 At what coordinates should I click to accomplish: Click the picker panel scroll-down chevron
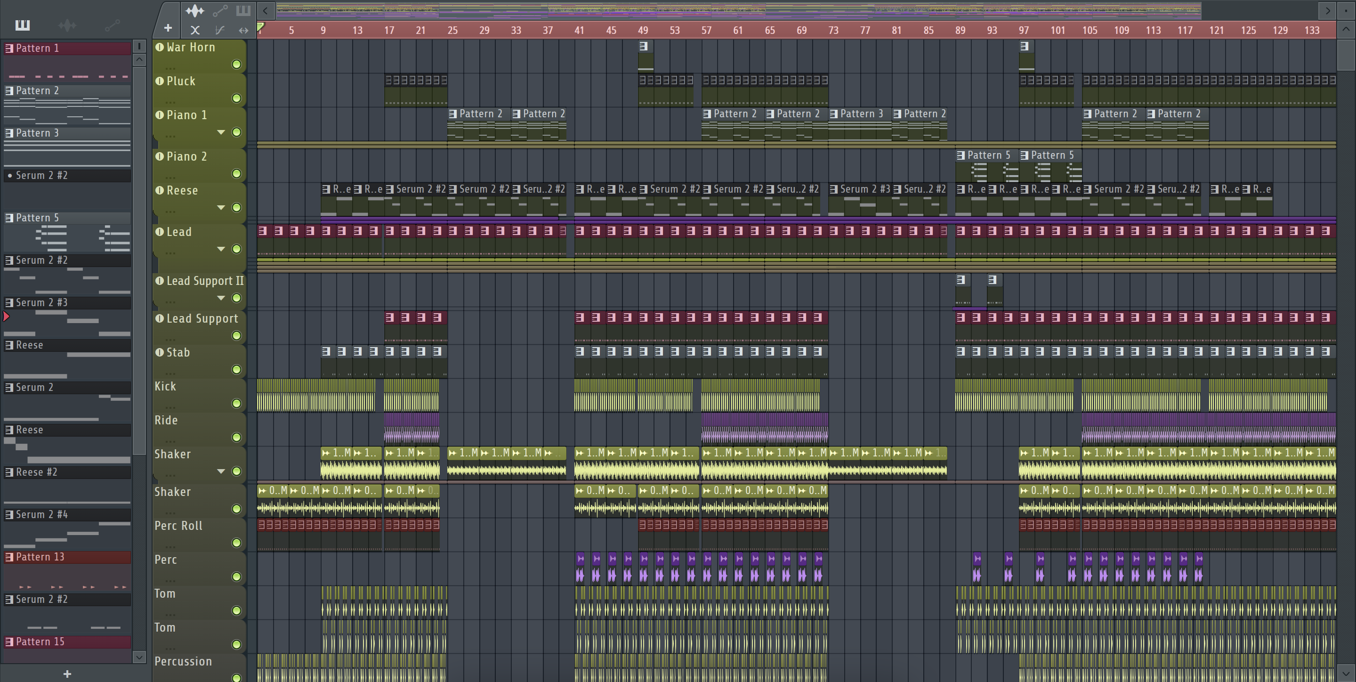[139, 657]
